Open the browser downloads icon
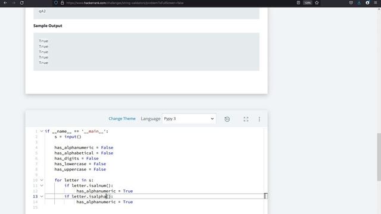Image resolution: width=381 pixels, height=214 pixels. point(359,2)
